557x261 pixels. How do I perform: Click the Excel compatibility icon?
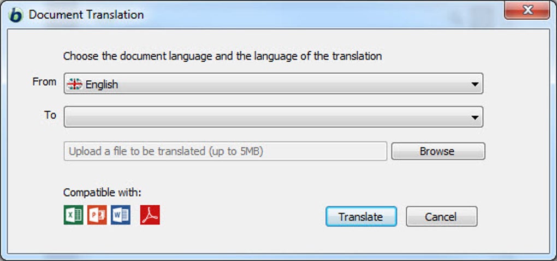pos(73,215)
